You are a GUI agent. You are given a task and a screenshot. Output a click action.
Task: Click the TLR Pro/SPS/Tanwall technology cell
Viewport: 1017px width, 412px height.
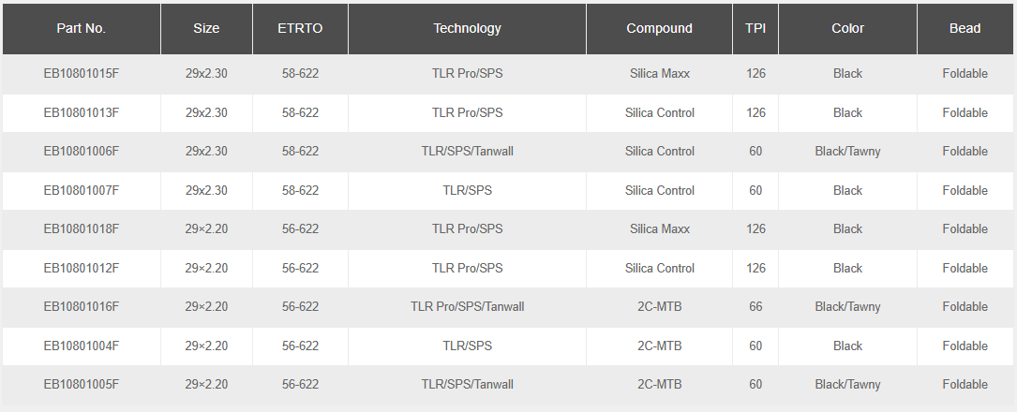coord(467,306)
